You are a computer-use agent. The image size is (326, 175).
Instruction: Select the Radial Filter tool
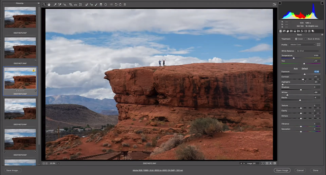coord(105,4)
